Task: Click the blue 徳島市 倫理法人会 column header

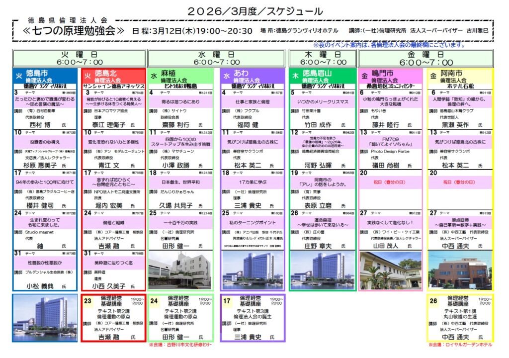Action: pos(45,78)
